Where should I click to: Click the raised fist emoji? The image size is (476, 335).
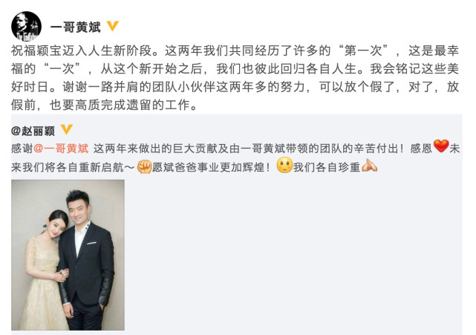(144, 166)
